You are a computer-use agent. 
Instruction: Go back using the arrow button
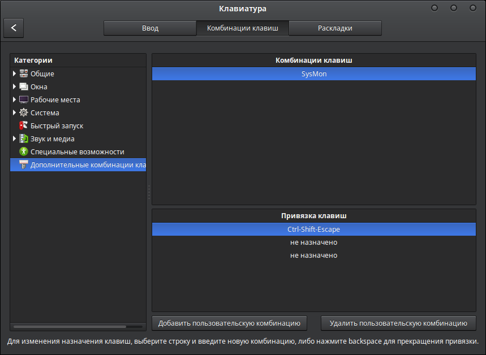click(x=14, y=28)
